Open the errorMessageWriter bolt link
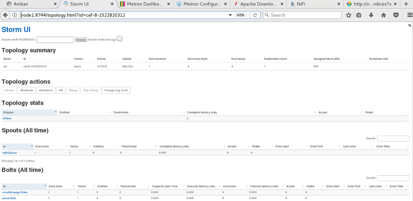This screenshot has height=201, width=413. point(15,192)
